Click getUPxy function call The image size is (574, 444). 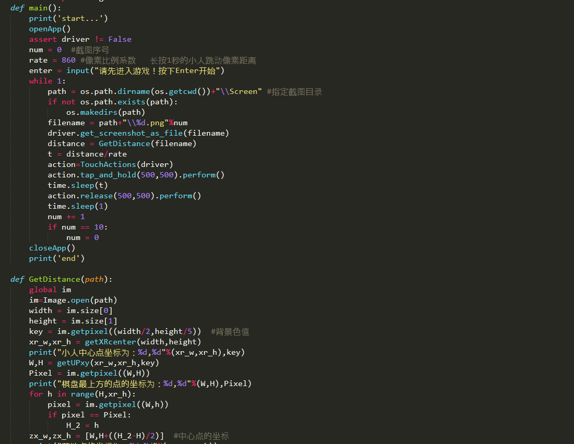pos(73,363)
